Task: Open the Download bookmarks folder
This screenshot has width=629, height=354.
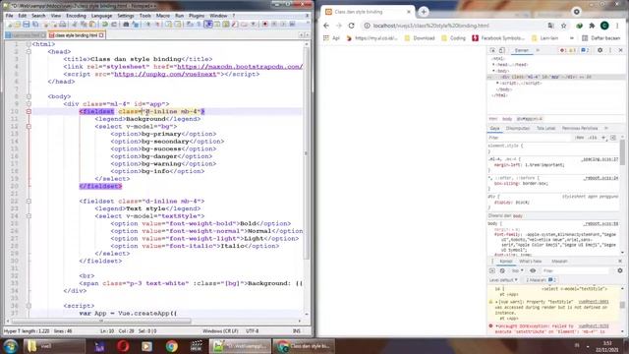Action: (420, 38)
